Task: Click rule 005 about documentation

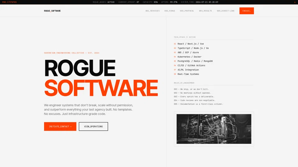Action: (198, 104)
